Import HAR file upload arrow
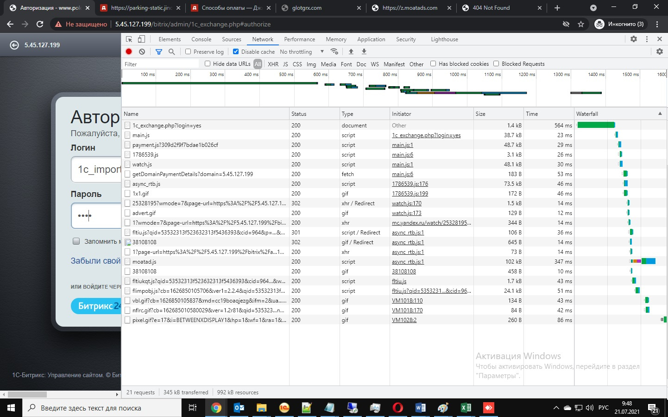This screenshot has height=417, width=668. coord(351,51)
